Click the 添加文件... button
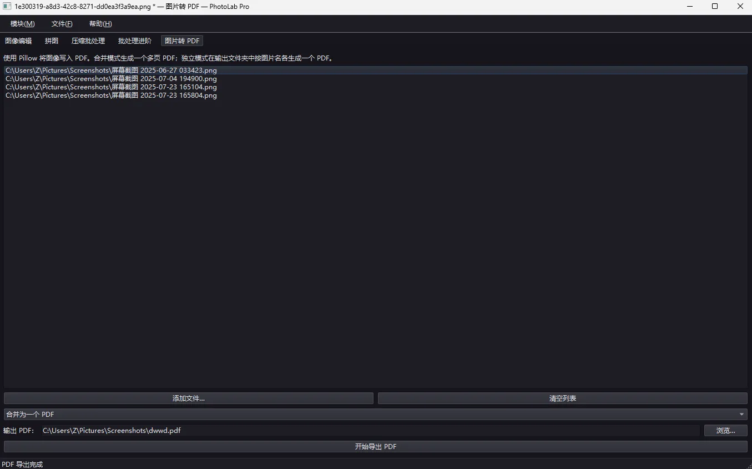752x469 pixels. click(189, 399)
